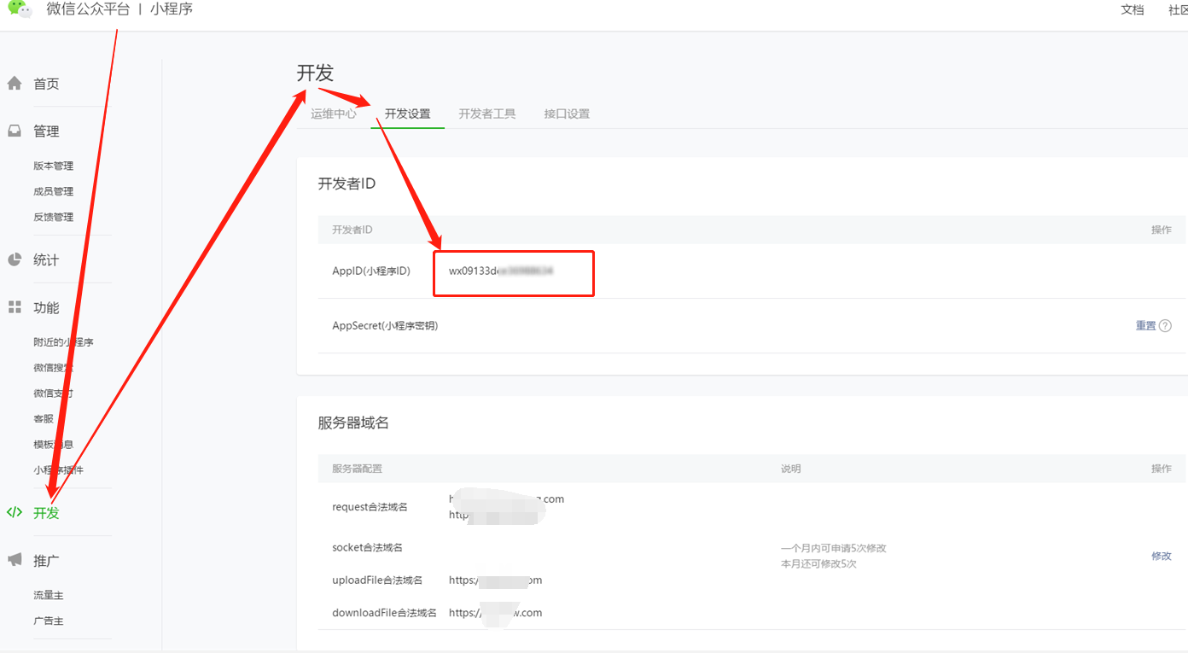Image resolution: width=1188 pixels, height=653 pixels.
Task: Switch to 开发者工具 tab
Action: click(x=487, y=114)
